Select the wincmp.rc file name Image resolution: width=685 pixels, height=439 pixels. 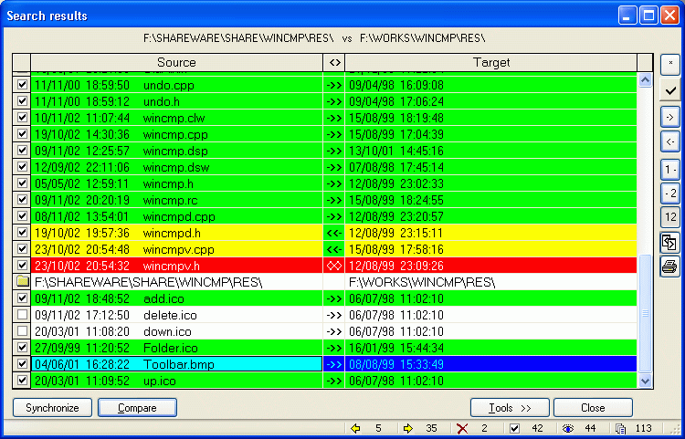171,200
